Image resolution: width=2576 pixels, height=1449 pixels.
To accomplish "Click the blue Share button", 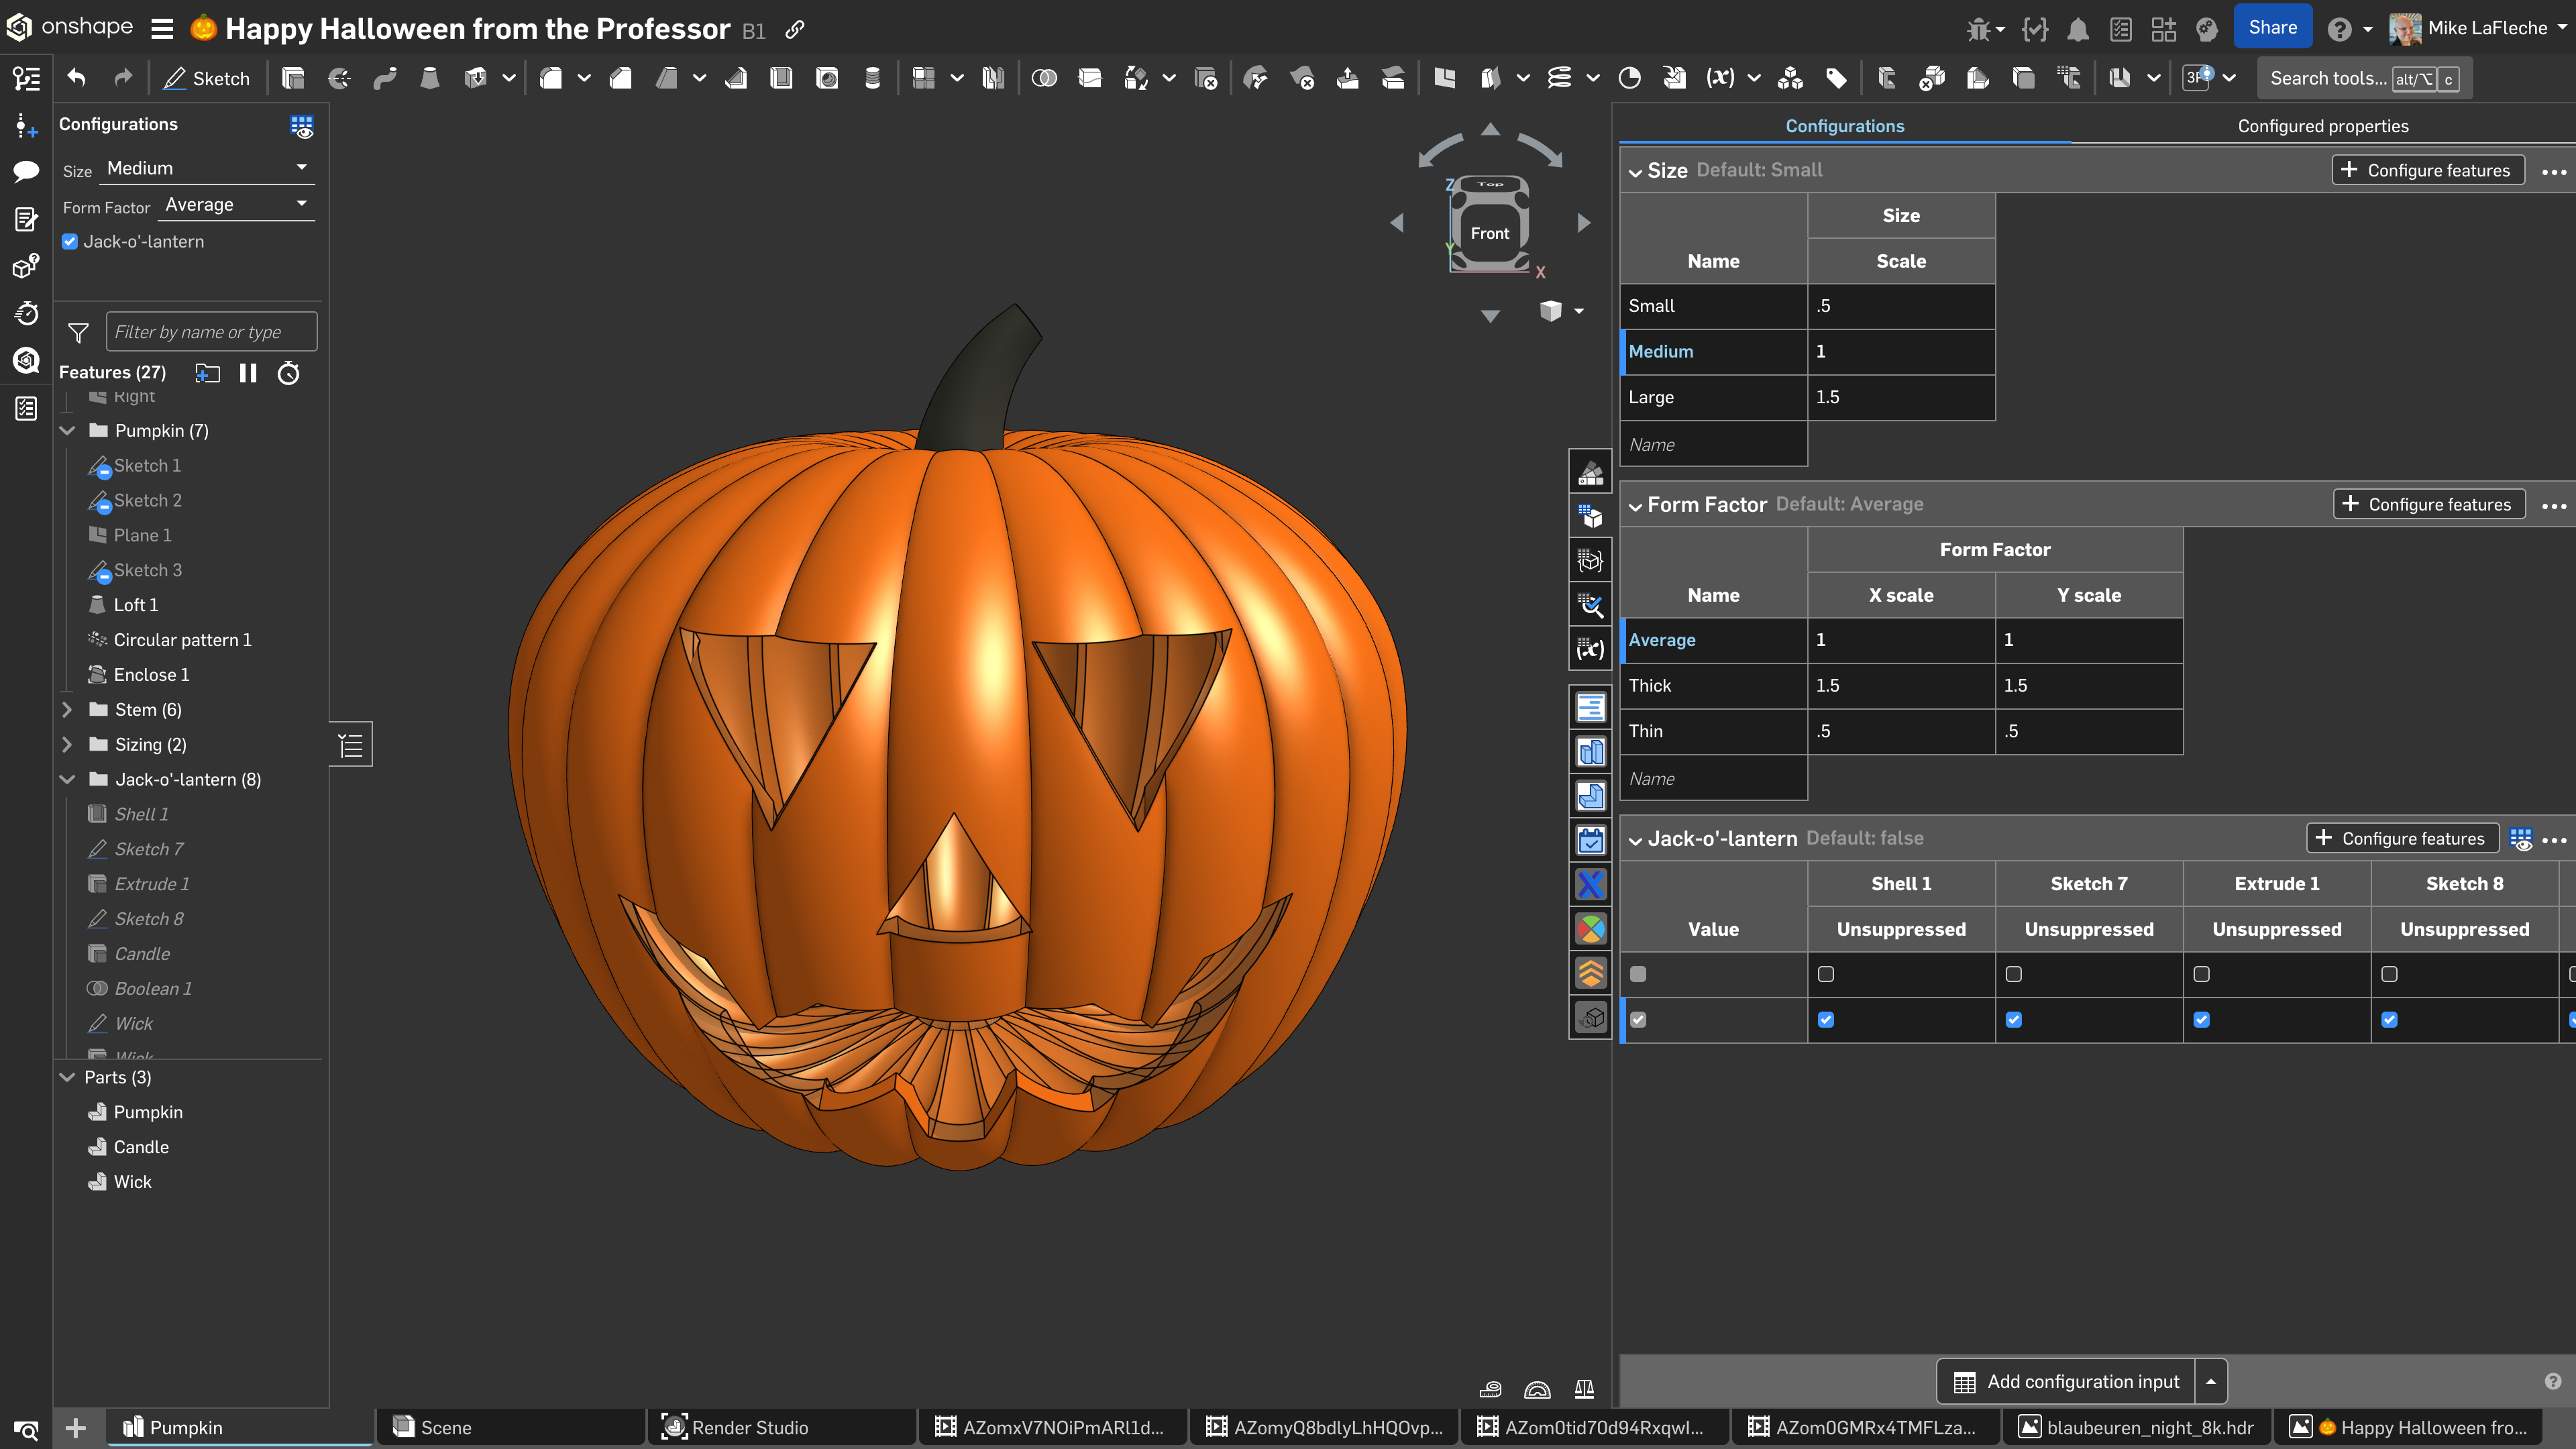I will pyautogui.click(x=2272, y=28).
